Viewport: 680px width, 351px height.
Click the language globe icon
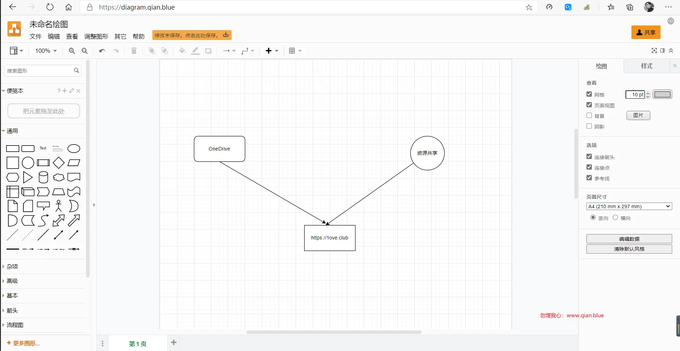(x=671, y=21)
